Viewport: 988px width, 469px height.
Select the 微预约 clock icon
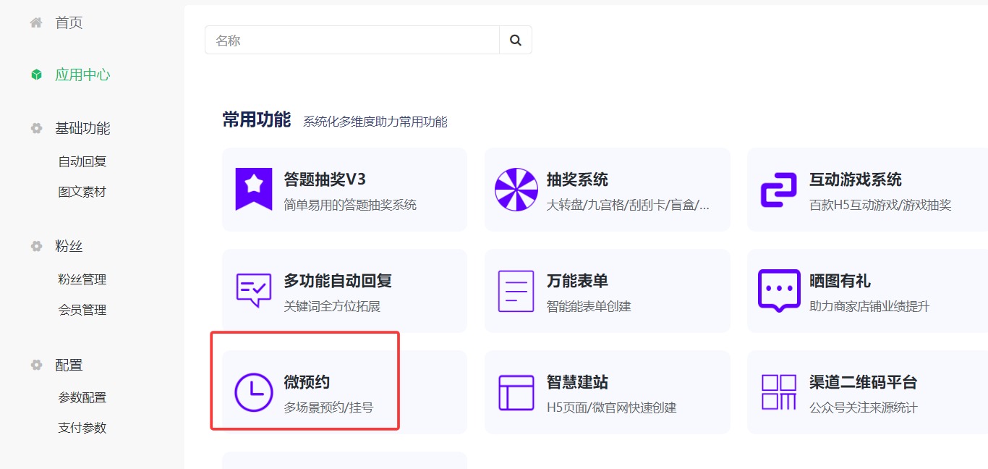coord(253,392)
